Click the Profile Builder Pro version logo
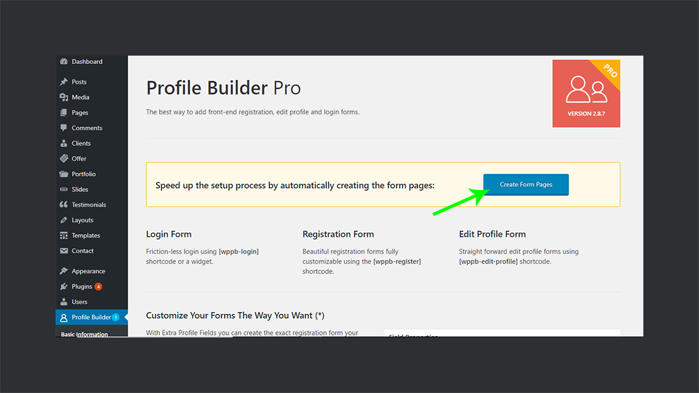This screenshot has width=699, height=393. click(x=586, y=94)
